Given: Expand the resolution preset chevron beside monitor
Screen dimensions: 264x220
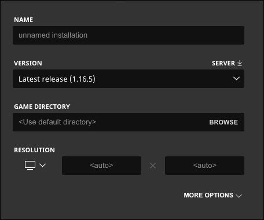Looking at the screenshot, I should [43, 165].
